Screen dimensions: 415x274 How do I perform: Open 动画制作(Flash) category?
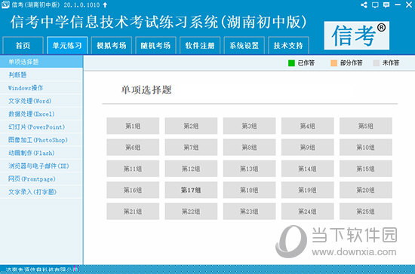tap(41, 153)
